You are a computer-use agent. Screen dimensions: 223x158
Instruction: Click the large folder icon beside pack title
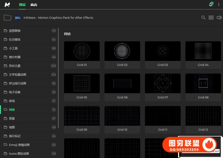click(7, 17)
